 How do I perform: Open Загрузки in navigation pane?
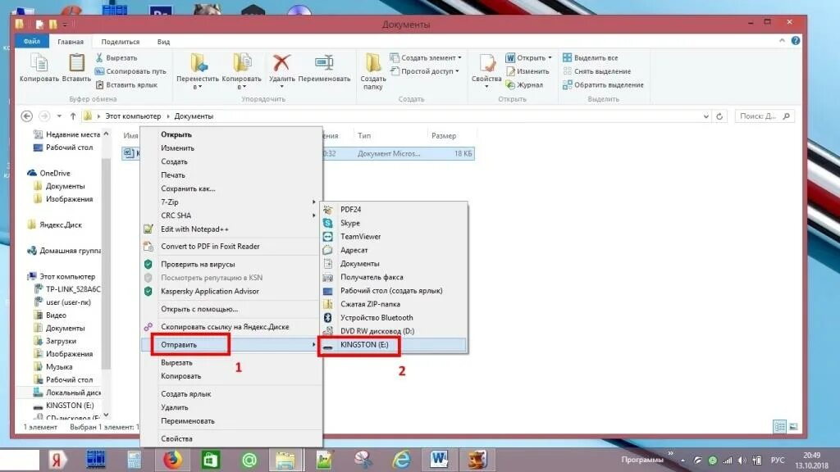(55, 341)
